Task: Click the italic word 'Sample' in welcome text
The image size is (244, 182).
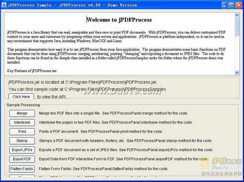Action: pyautogui.click(x=64, y=58)
